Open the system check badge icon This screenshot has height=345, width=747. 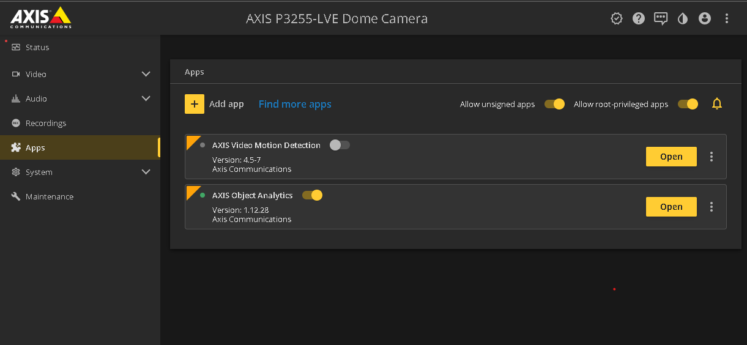pos(617,18)
